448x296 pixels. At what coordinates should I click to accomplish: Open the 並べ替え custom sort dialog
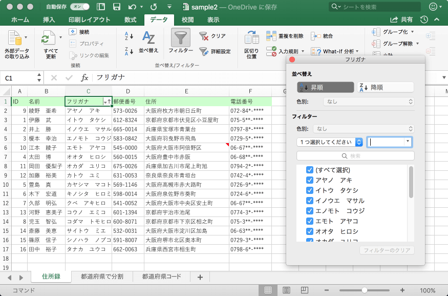tap(148, 42)
